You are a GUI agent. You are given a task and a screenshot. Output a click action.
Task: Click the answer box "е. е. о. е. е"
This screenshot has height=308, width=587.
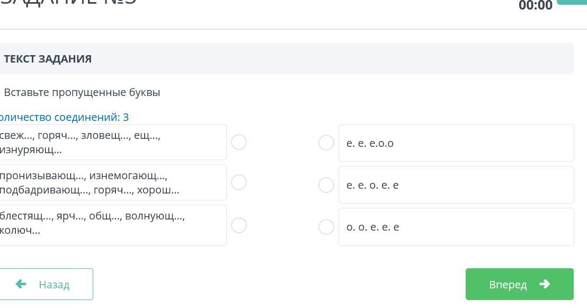pos(456,185)
